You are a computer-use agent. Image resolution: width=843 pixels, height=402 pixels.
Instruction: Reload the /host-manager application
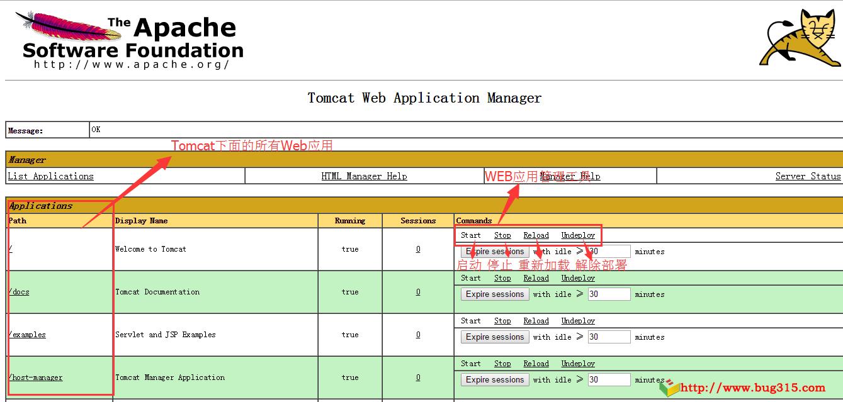pyautogui.click(x=536, y=364)
